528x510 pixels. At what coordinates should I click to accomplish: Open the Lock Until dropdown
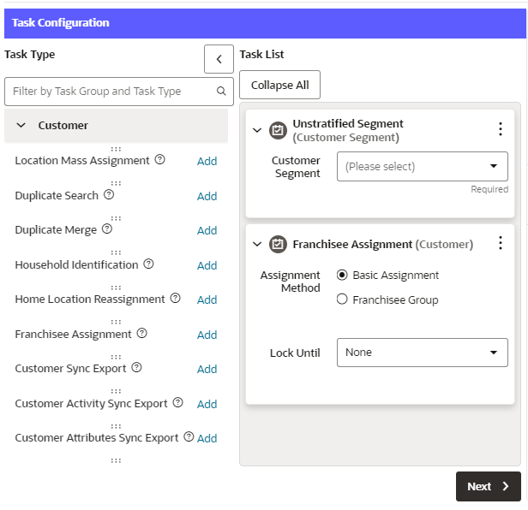point(423,353)
